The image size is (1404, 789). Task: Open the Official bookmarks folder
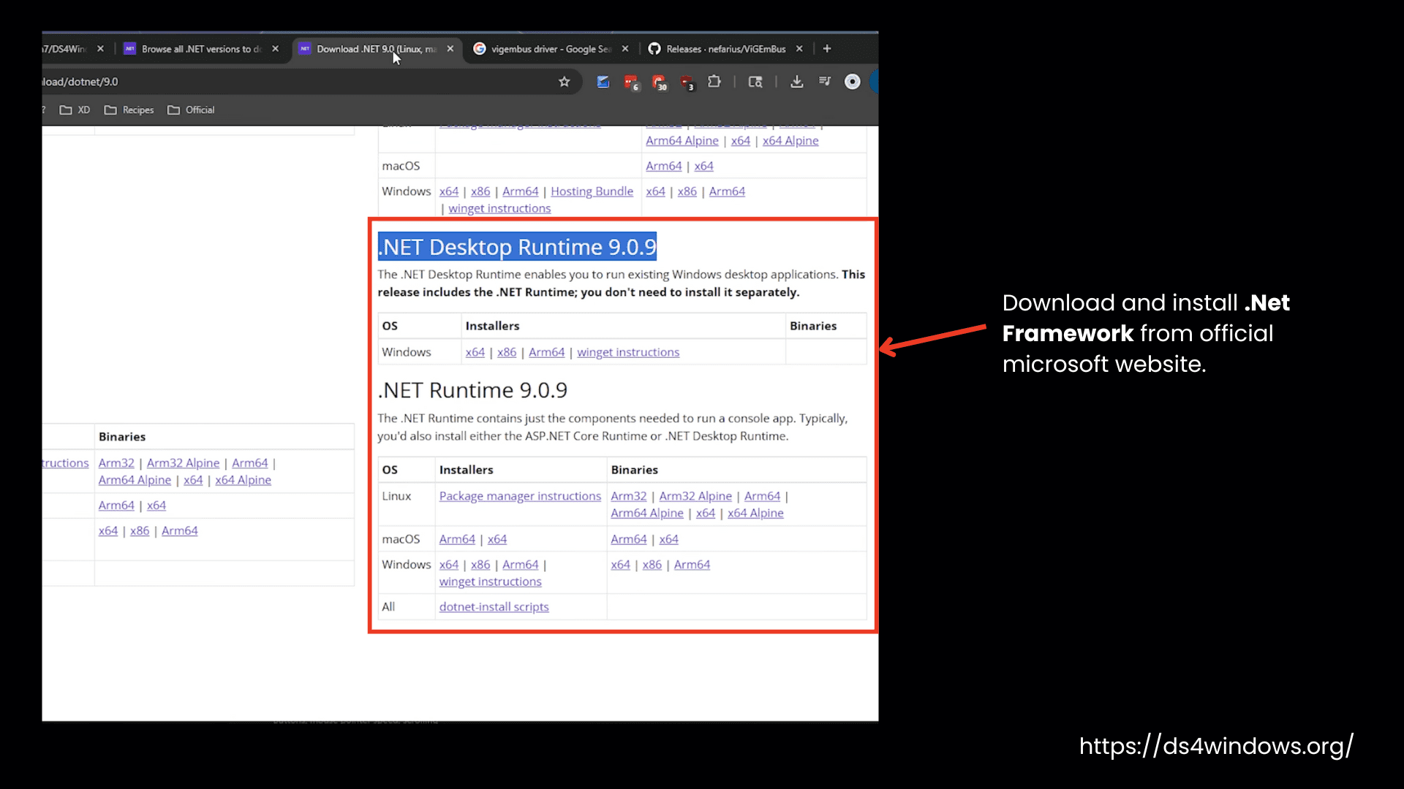point(191,110)
